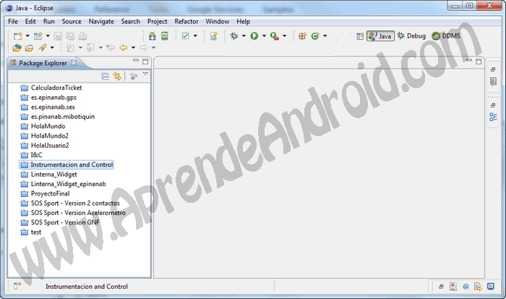Open the Debug launch dropdown arrow
Screen dimensions: 506x299
click(x=244, y=36)
